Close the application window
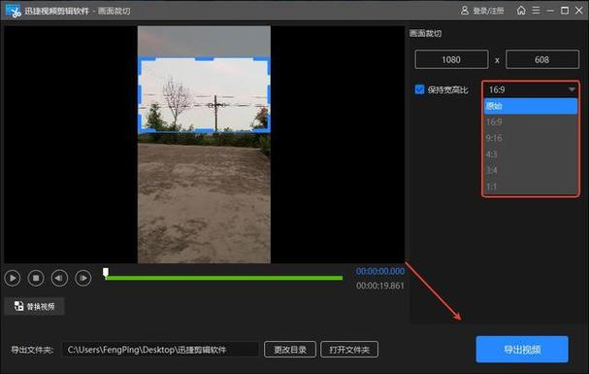The image size is (589, 374). point(579,10)
